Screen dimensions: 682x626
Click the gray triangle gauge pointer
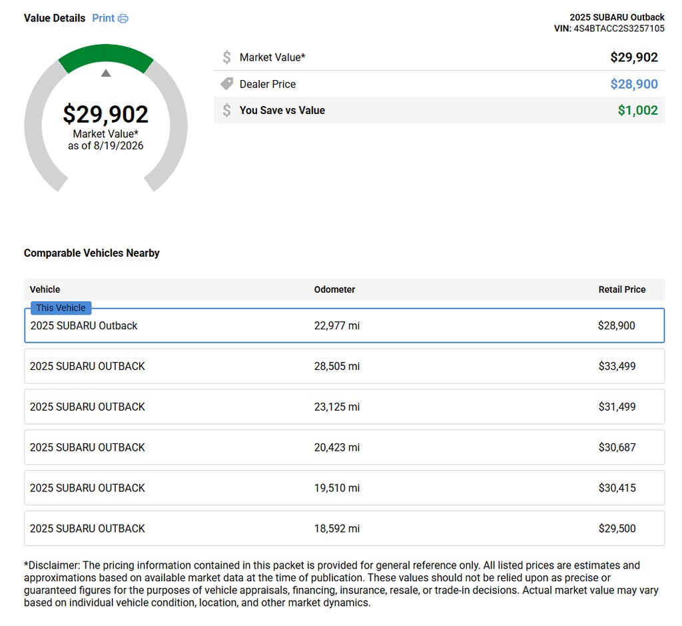point(106,73)
